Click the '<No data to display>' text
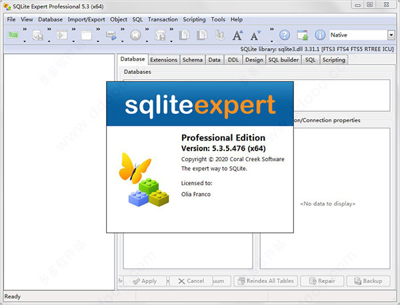 327,204
